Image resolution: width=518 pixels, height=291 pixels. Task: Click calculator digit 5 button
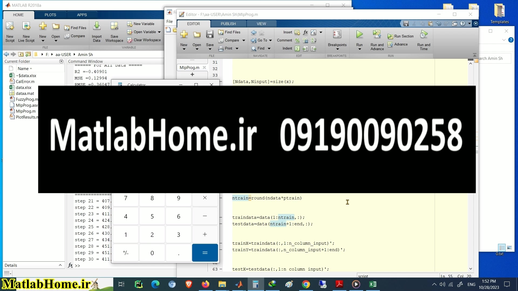coord(152,216)
